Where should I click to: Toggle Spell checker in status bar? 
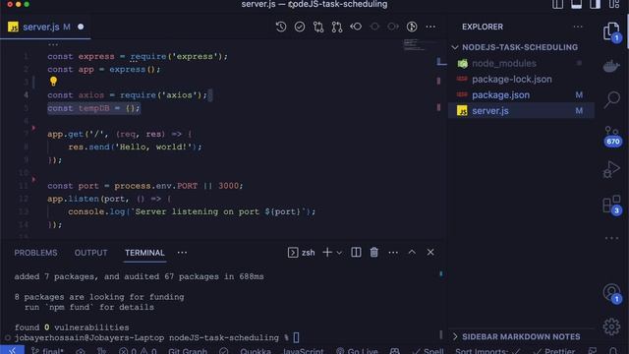coord(429,351)
